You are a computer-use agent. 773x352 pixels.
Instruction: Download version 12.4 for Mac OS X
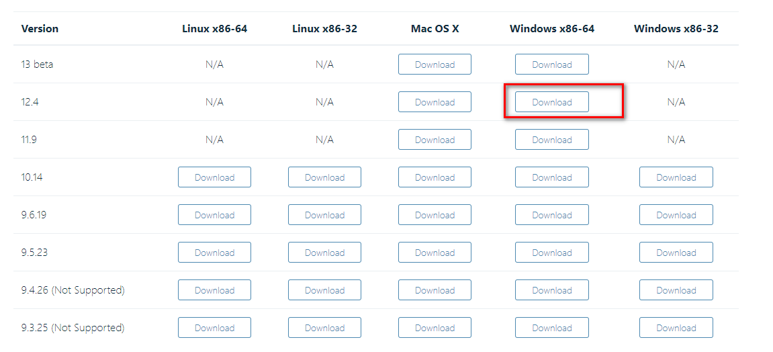435,102
